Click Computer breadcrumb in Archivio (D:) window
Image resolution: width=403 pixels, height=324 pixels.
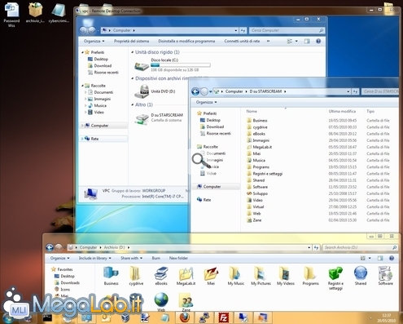[x=88, y=247]
